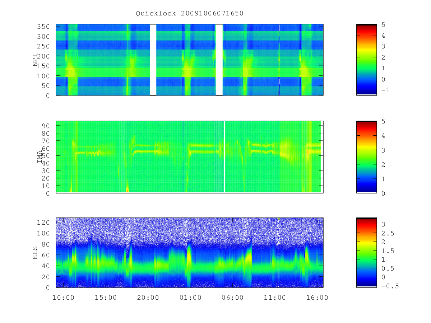Select the ELS spectrogram panel
The image size is (431, 323).
pos(190,253)
